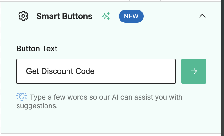Open Smart Buttons settings gear

pyautogui.click(x=23, y=16)
